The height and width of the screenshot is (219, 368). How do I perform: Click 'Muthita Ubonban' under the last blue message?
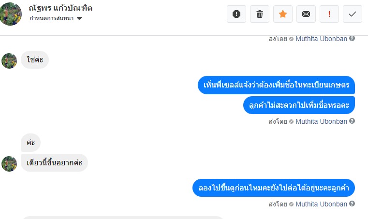[321, 204]
